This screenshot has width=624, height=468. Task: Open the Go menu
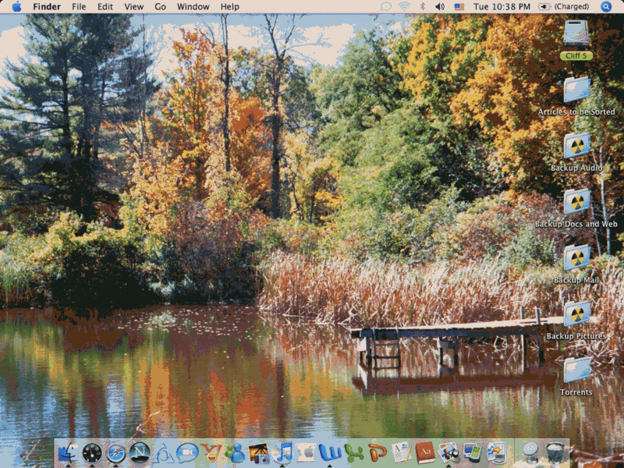click(x=161, y=7)
